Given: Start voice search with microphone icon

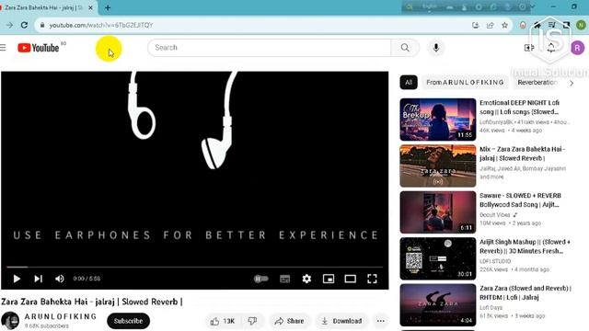Looking at the screenshot, I should [x=435, y=48].
